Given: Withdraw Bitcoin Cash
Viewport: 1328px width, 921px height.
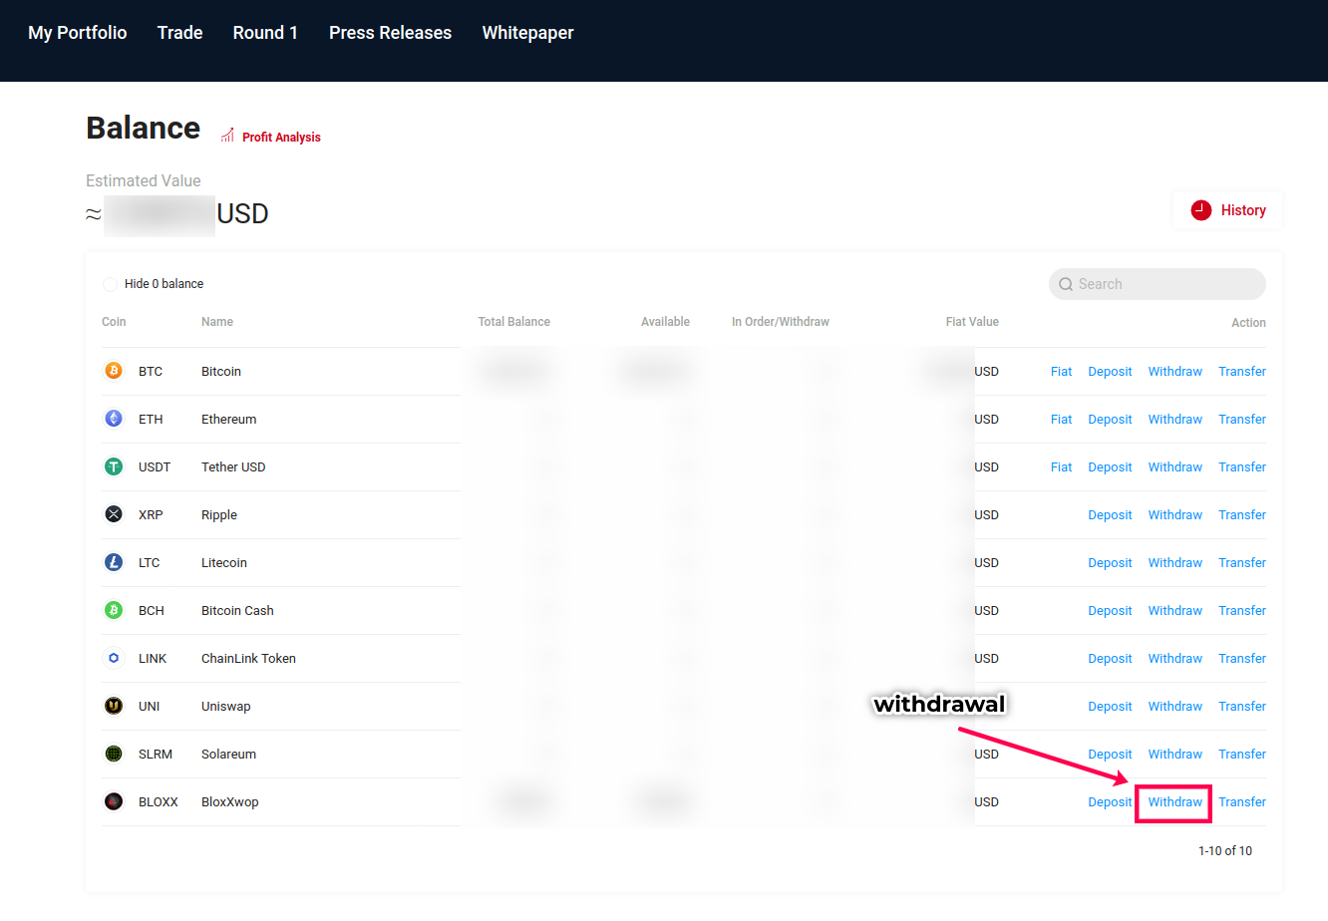Looking at the screenshot, I should [x=1175, y=610].
